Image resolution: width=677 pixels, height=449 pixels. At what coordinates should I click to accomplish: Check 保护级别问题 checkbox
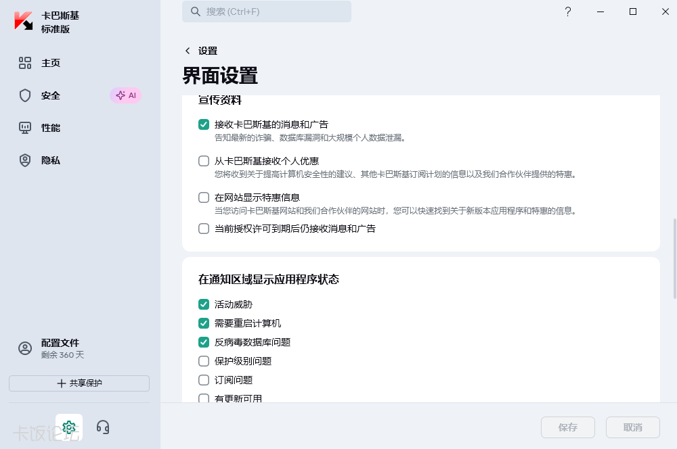click(x=204, y=361)
